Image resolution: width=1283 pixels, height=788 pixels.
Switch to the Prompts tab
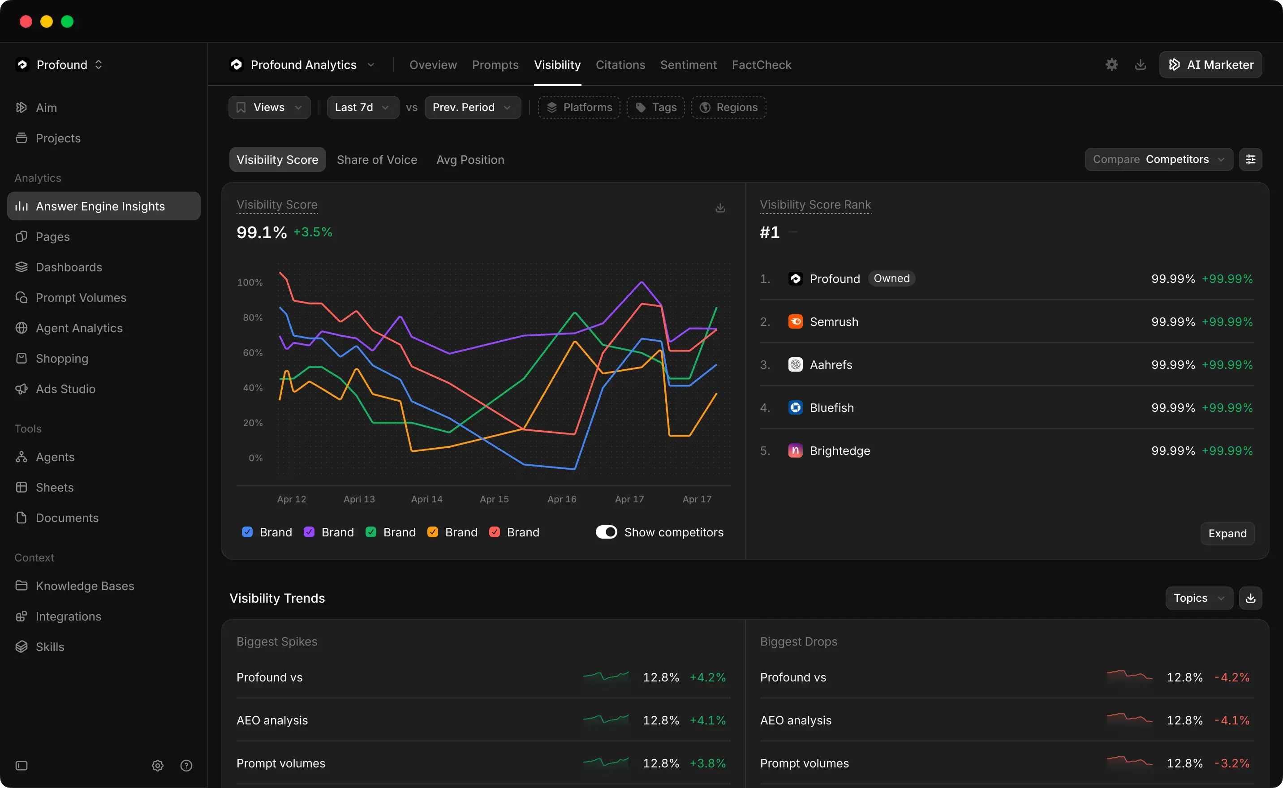click(495, 64)
